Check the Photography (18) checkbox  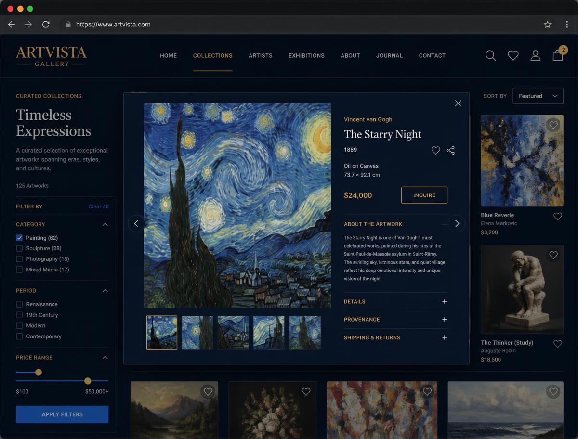click(x=19, y=259)
